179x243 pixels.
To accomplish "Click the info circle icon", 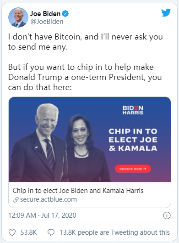I will [167, 215].
